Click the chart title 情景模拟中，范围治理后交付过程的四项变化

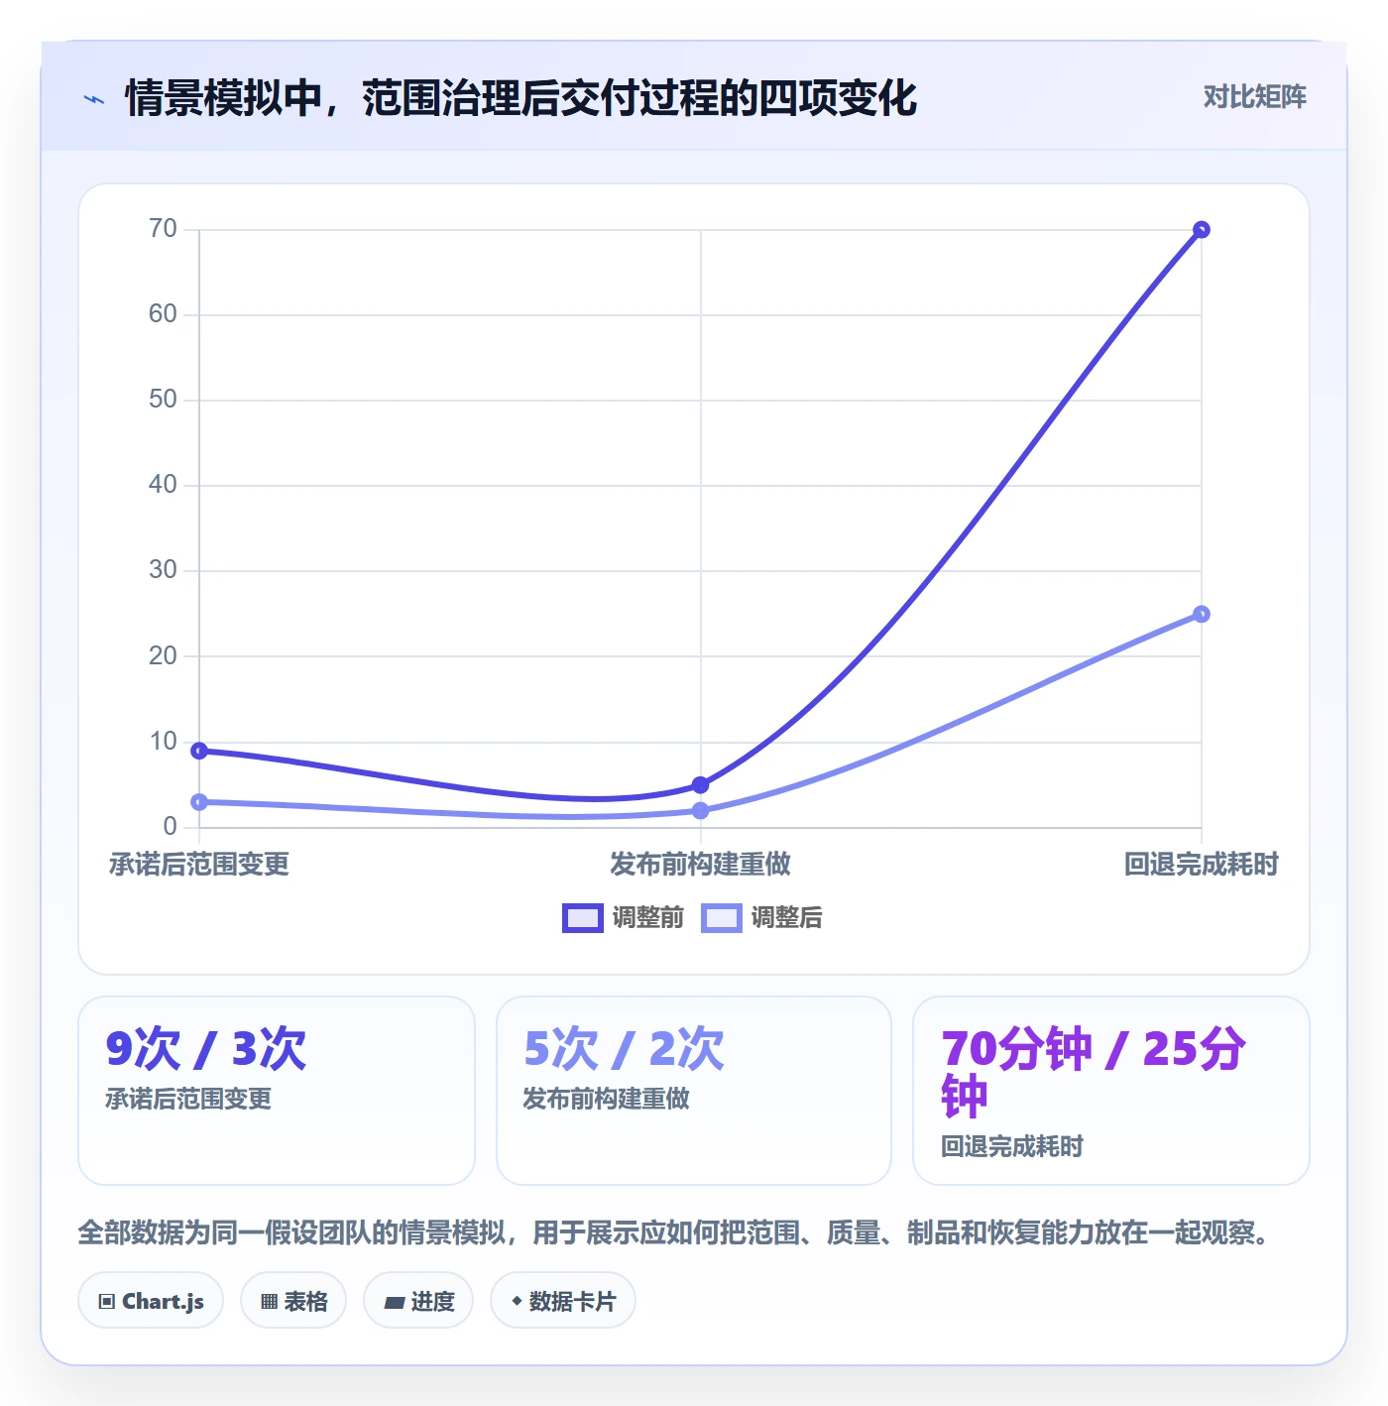(x=520, y=98)
